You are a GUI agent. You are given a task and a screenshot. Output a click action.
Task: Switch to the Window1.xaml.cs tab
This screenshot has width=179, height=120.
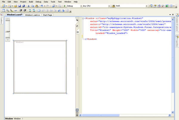pos(33,15)
